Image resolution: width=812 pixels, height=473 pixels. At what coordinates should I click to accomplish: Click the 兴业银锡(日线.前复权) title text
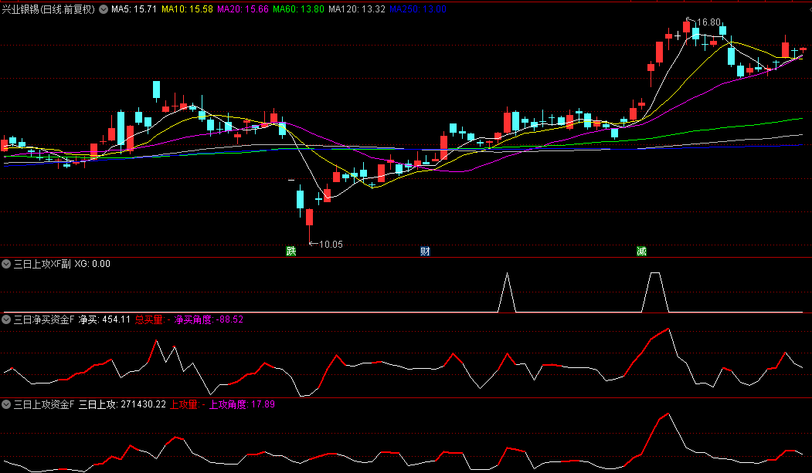click(49, 10)
